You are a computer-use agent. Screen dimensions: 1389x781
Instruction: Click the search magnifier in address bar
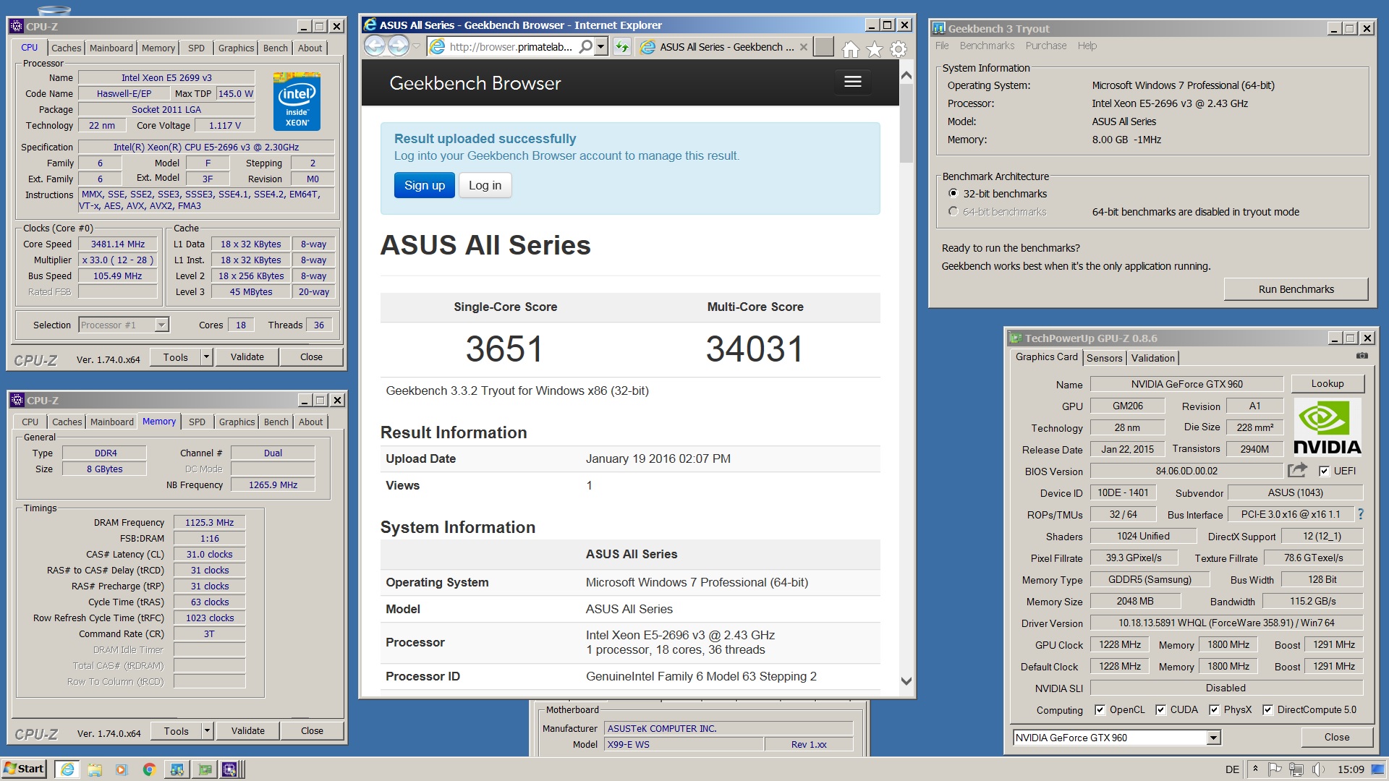pos(585,47)
